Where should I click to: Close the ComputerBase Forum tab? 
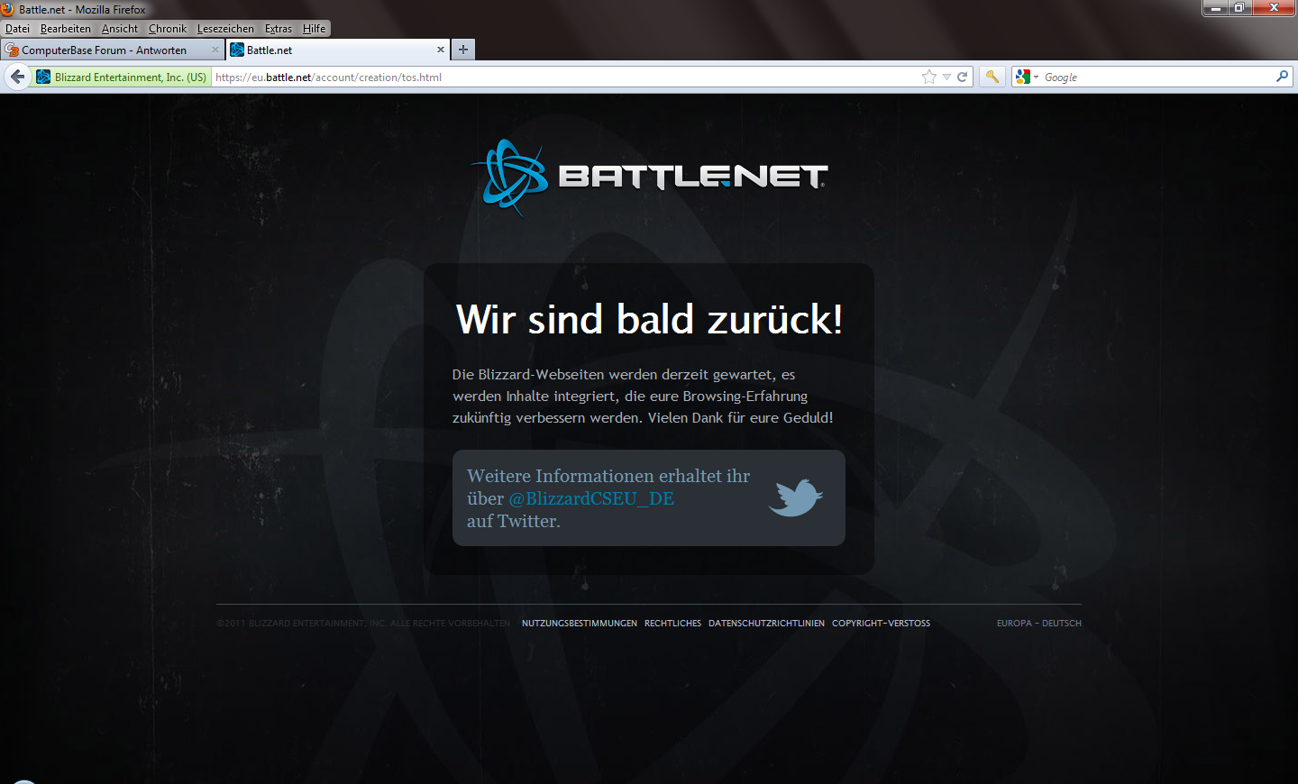pyautogui.click(x=215, y=50)
